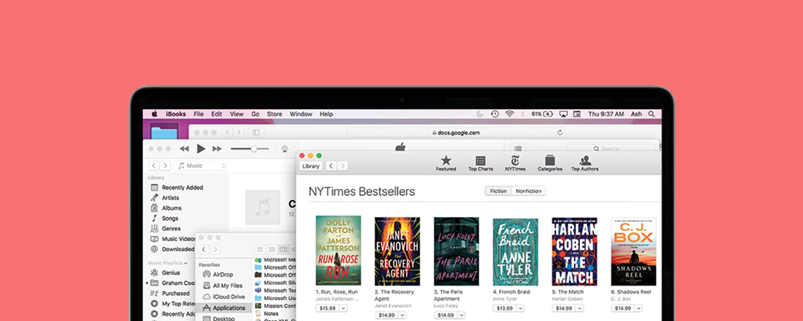
Task: Open Spotlight search magnifier in menu bar
Action: coord(651,114)
